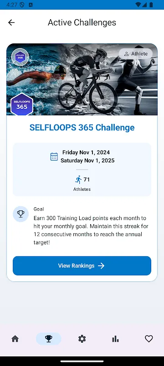Tap the Active Challenges header title
The width and height of the screenshot is (164, 366).
[82, 22]
